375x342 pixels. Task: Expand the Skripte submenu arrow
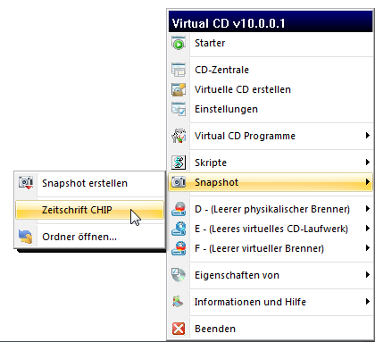click(368, 163)
